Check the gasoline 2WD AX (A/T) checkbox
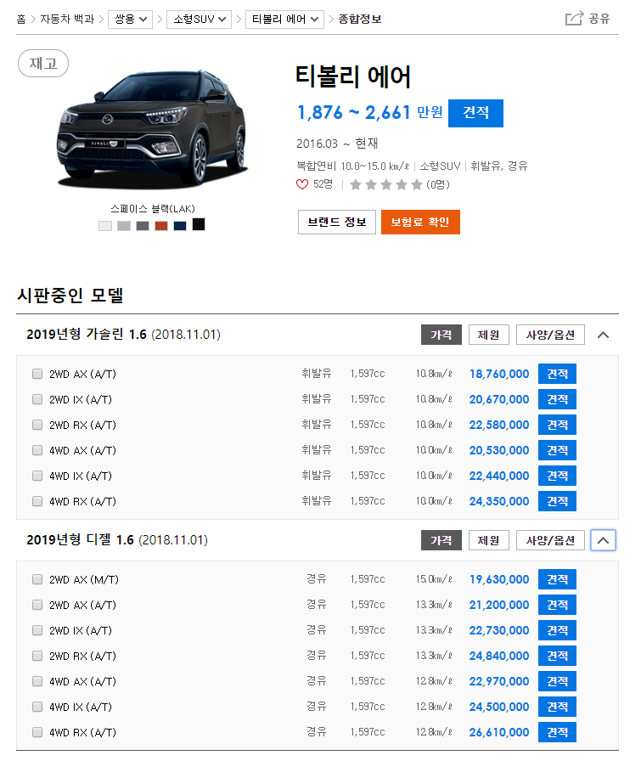The width and height of the screenshot is (641, 761). pos(37,374)
